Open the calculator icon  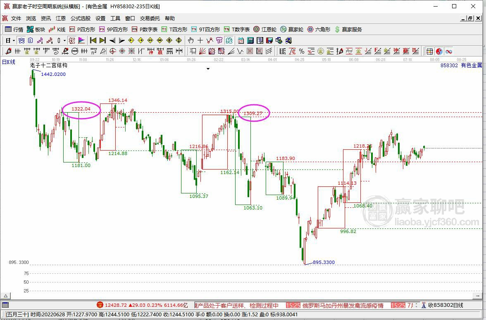coord(250,40)
